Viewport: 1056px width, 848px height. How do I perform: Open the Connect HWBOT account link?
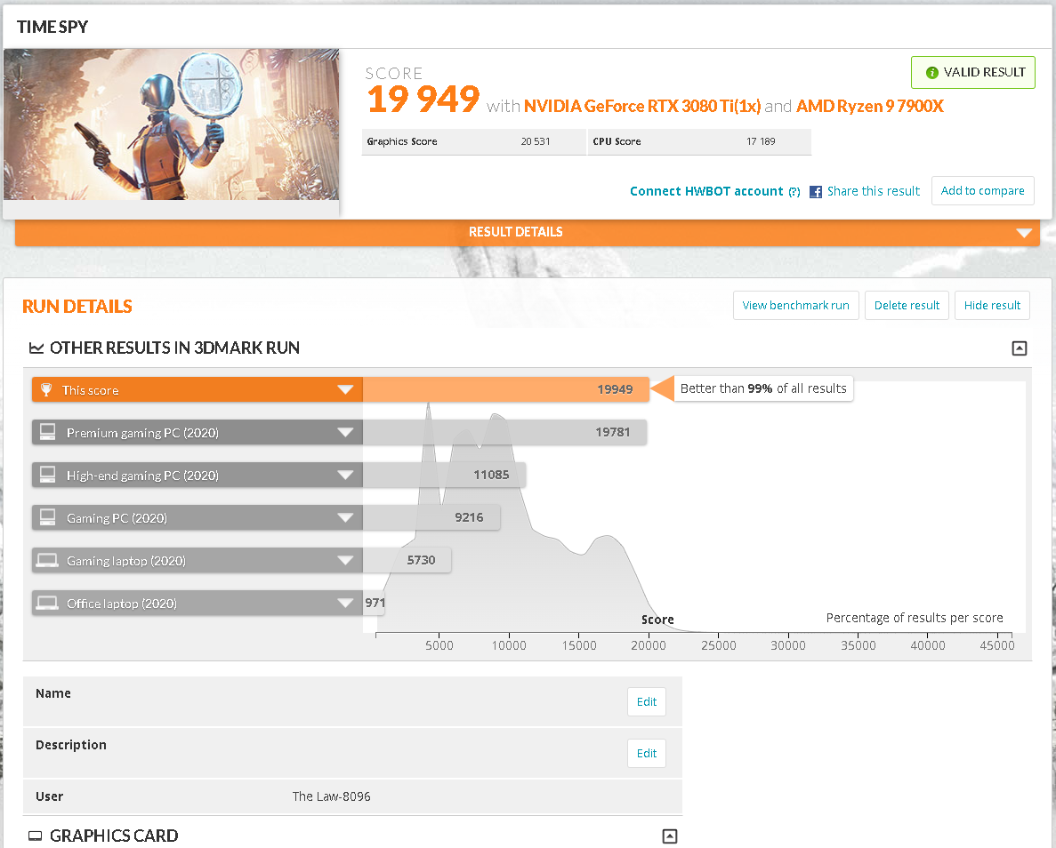click(x=707, y=190)
